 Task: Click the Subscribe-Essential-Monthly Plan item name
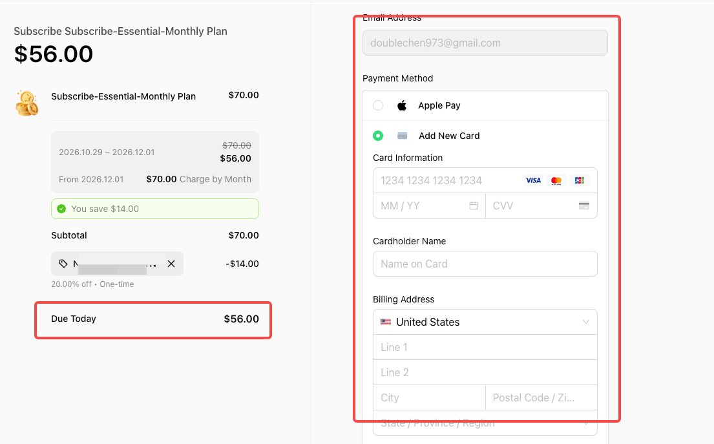click(123, 96)
